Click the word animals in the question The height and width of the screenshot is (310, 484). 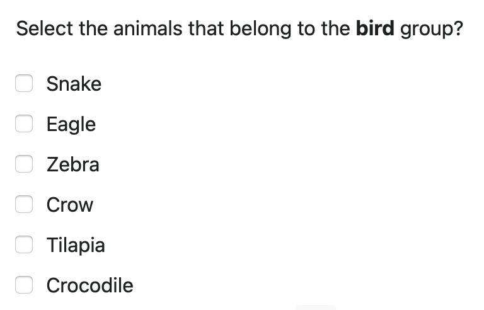pos(148,28)
